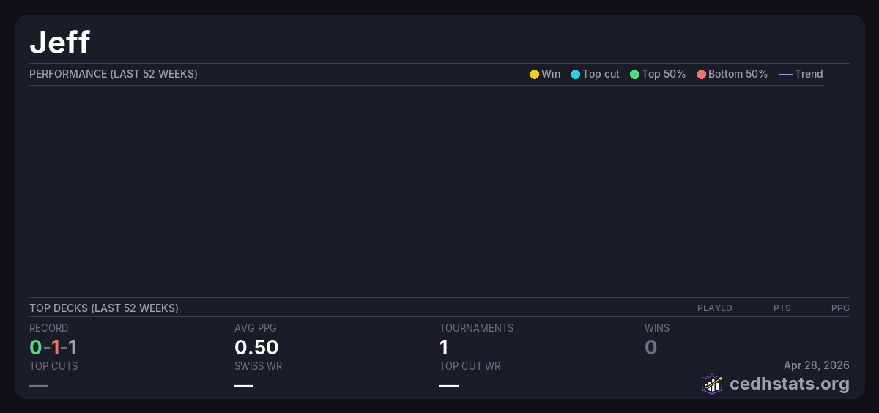Select the Performance (Last 52 Weeks) heading
The width and height of the screenshot is (879, 413).
click(x=114, y=74)
